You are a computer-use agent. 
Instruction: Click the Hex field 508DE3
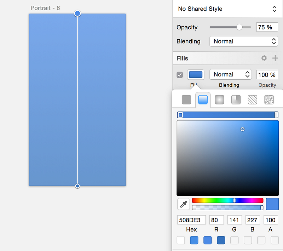pyautogui.click(x=191, y=220)
